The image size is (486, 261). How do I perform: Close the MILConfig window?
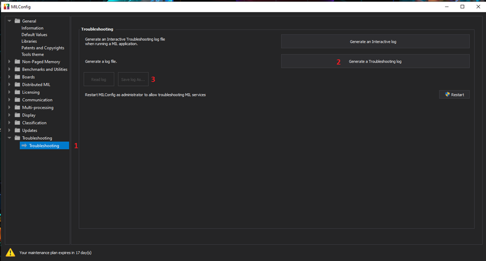click(478, 6)
